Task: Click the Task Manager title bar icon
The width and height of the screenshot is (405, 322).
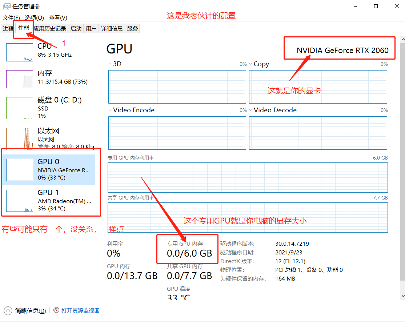Action: [x=7, y=6]
